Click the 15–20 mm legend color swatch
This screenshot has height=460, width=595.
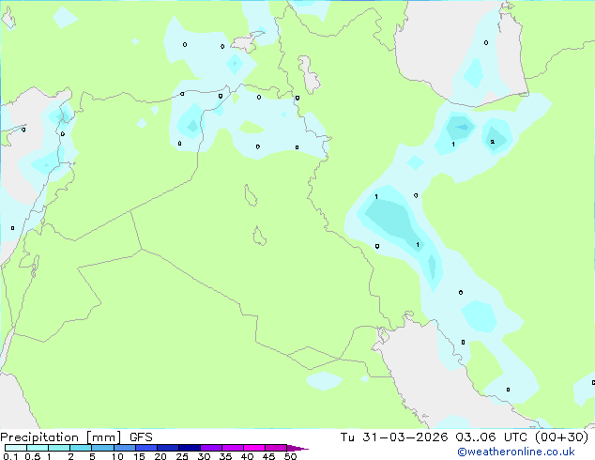click(x=145, y=448)
